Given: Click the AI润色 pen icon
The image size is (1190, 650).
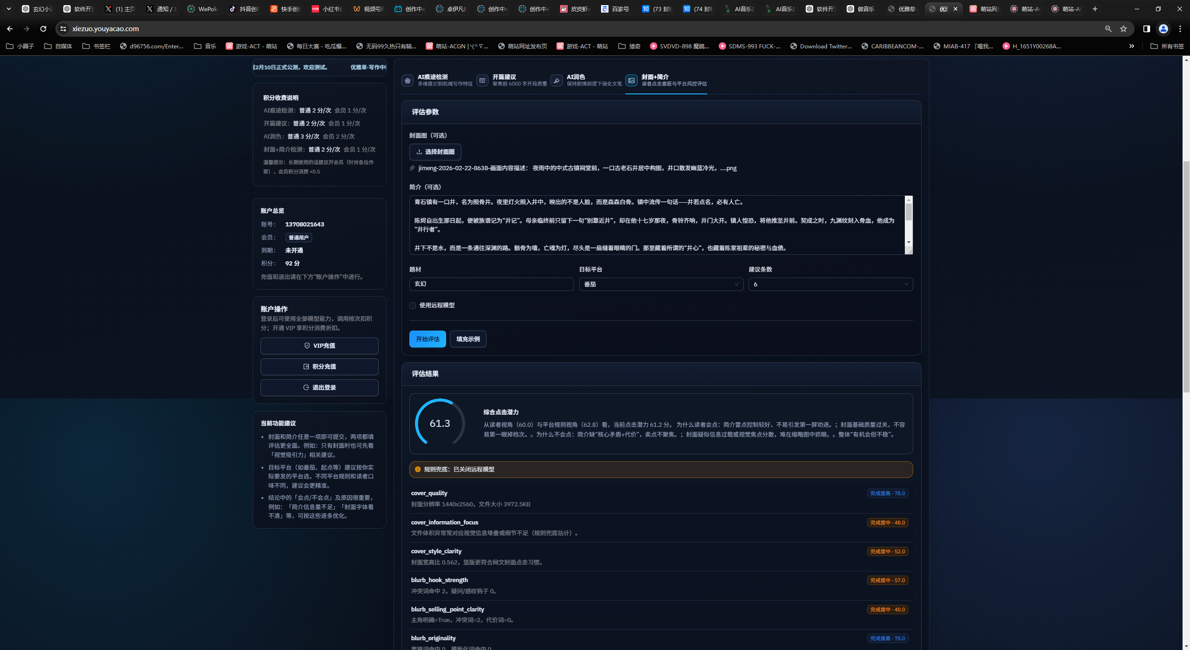Looking at the screenshot, I should pos(556,80).
